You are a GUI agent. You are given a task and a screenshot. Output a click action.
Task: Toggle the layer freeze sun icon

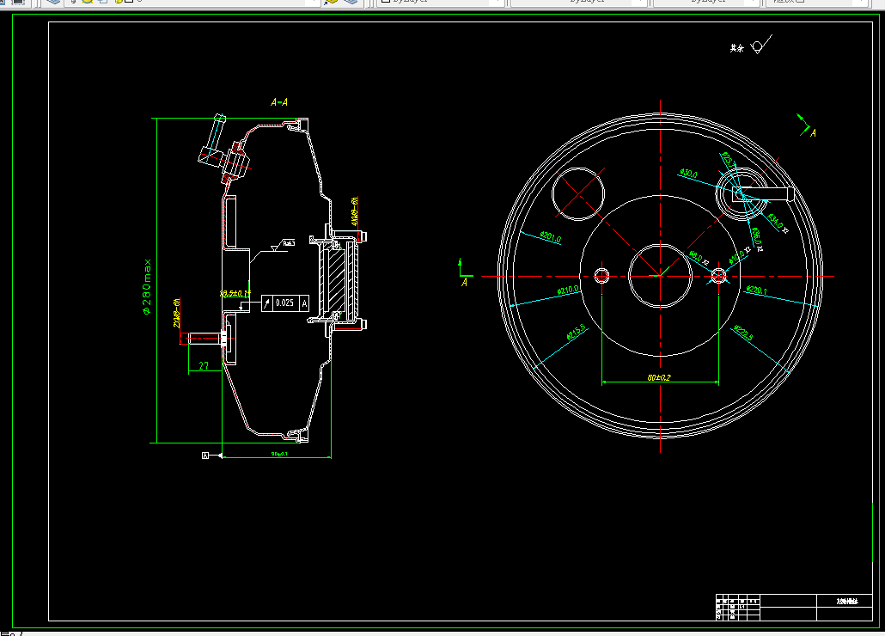(87, 2)
